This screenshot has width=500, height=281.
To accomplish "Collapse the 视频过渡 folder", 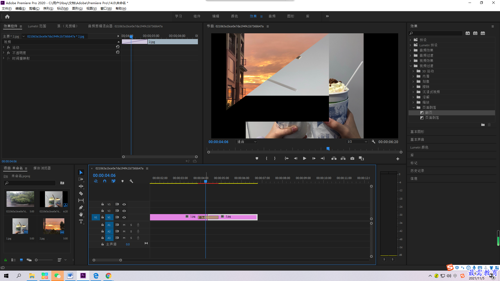I will [411, 66].
